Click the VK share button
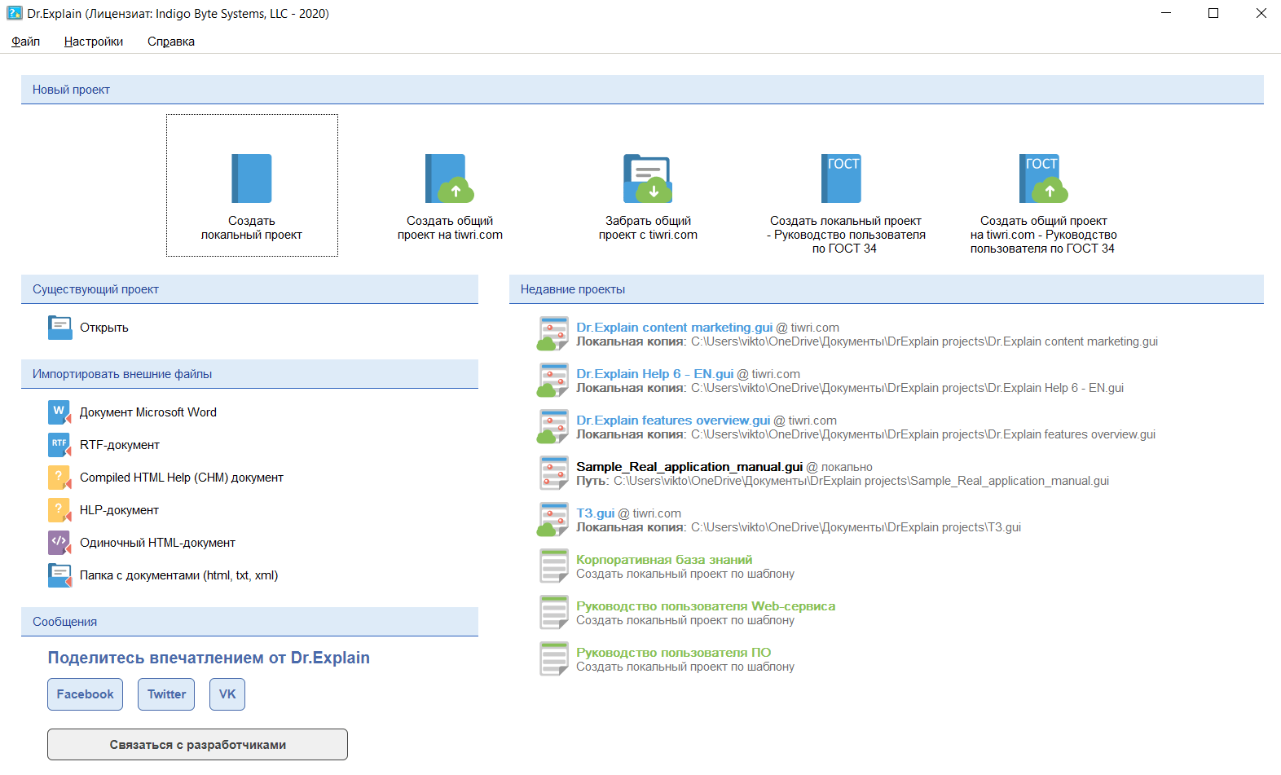This screenshot has width=1281, height=775. [227, 694]
